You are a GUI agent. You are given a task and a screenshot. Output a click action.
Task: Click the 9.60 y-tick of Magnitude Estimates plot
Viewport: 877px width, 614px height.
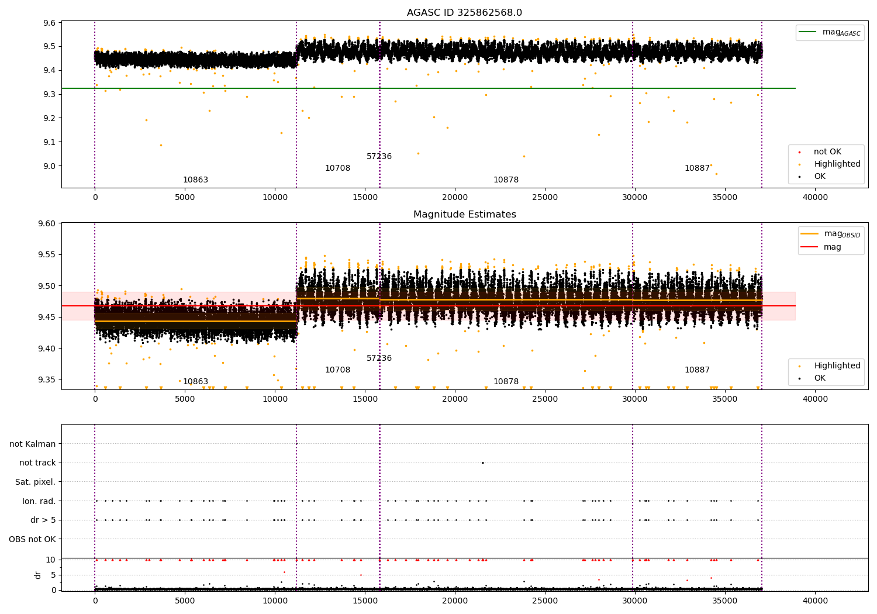pyautogui.click(x=47, y=223)
